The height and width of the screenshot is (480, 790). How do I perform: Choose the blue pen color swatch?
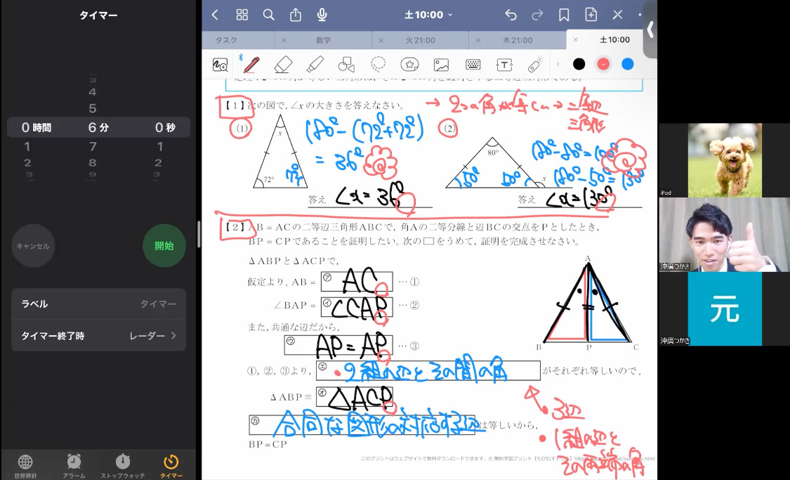click(627, 64)
